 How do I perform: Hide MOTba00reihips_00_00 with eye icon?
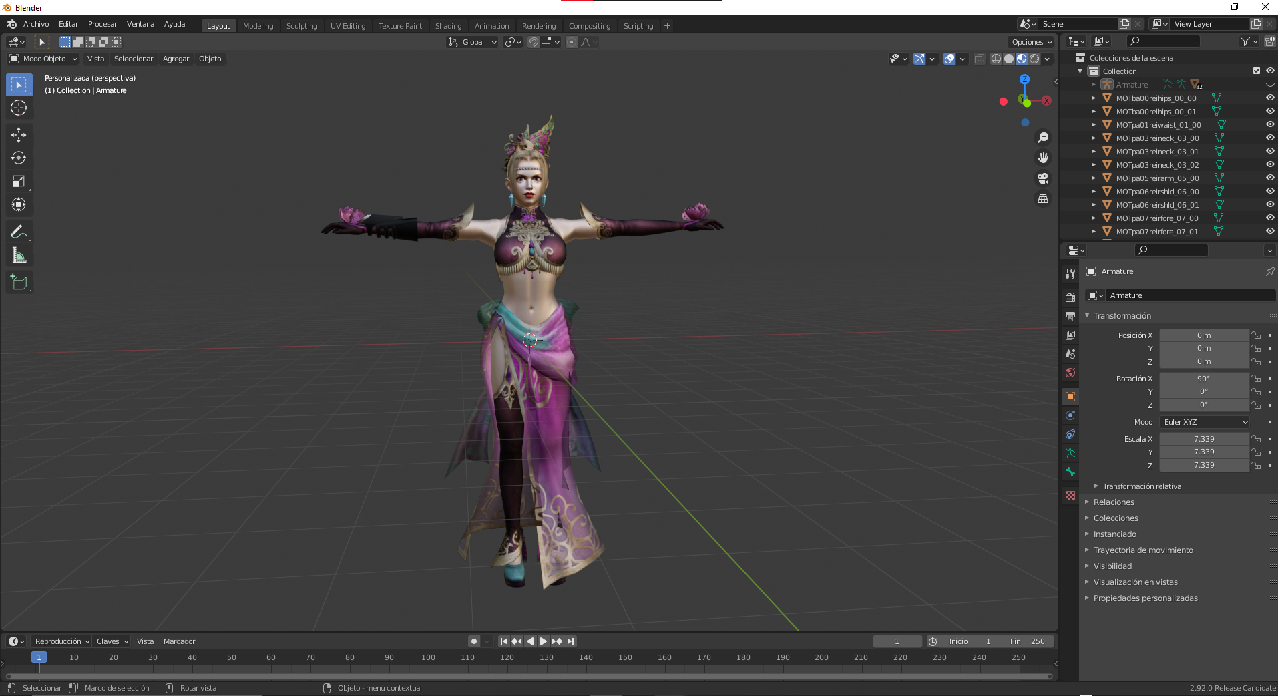(1270, 98)
